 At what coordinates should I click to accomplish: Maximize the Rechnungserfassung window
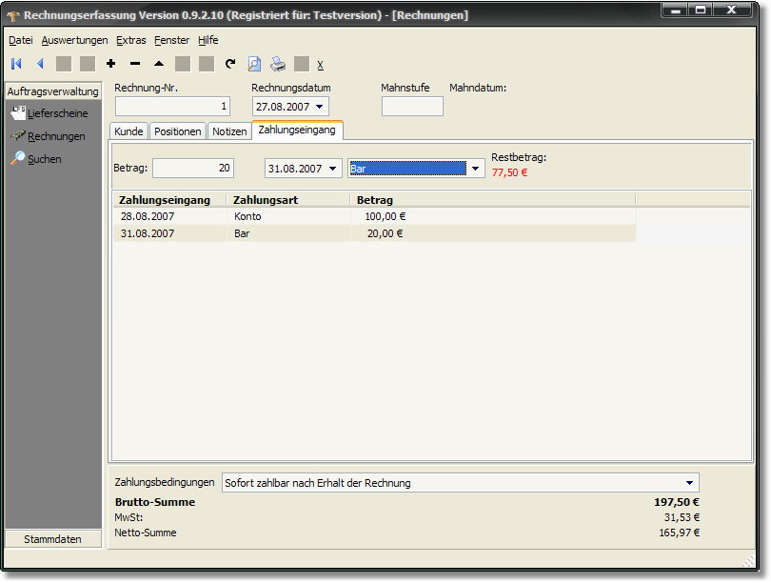click(701, 10)
